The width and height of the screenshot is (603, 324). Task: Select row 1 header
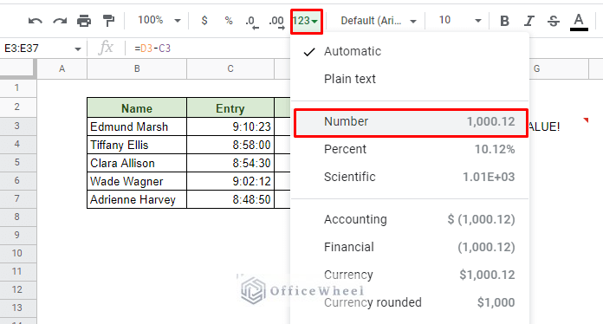click(x=17, y=88)
